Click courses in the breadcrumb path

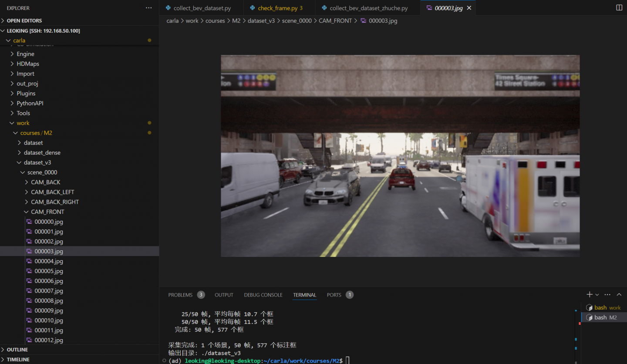point(215,20)
